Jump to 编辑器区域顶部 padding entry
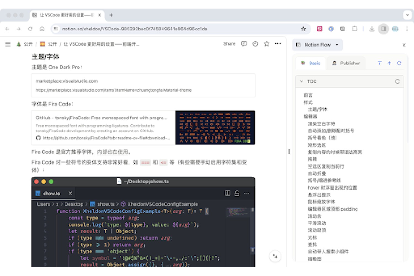This screenshot has width=414, height=276. (333, 209)
